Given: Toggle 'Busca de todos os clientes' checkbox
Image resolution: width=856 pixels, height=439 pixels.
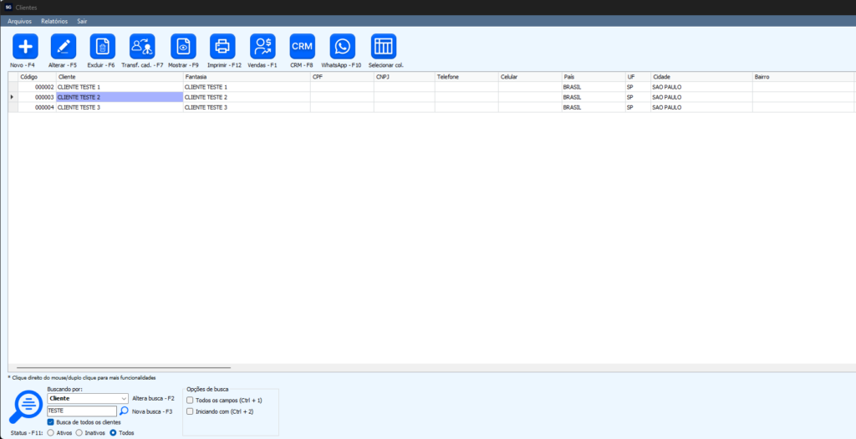Looking at the screenshot, I should [51, 422].
